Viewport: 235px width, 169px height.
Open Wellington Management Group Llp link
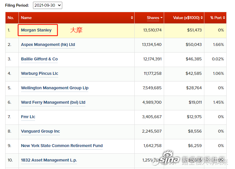click(55, 88)
